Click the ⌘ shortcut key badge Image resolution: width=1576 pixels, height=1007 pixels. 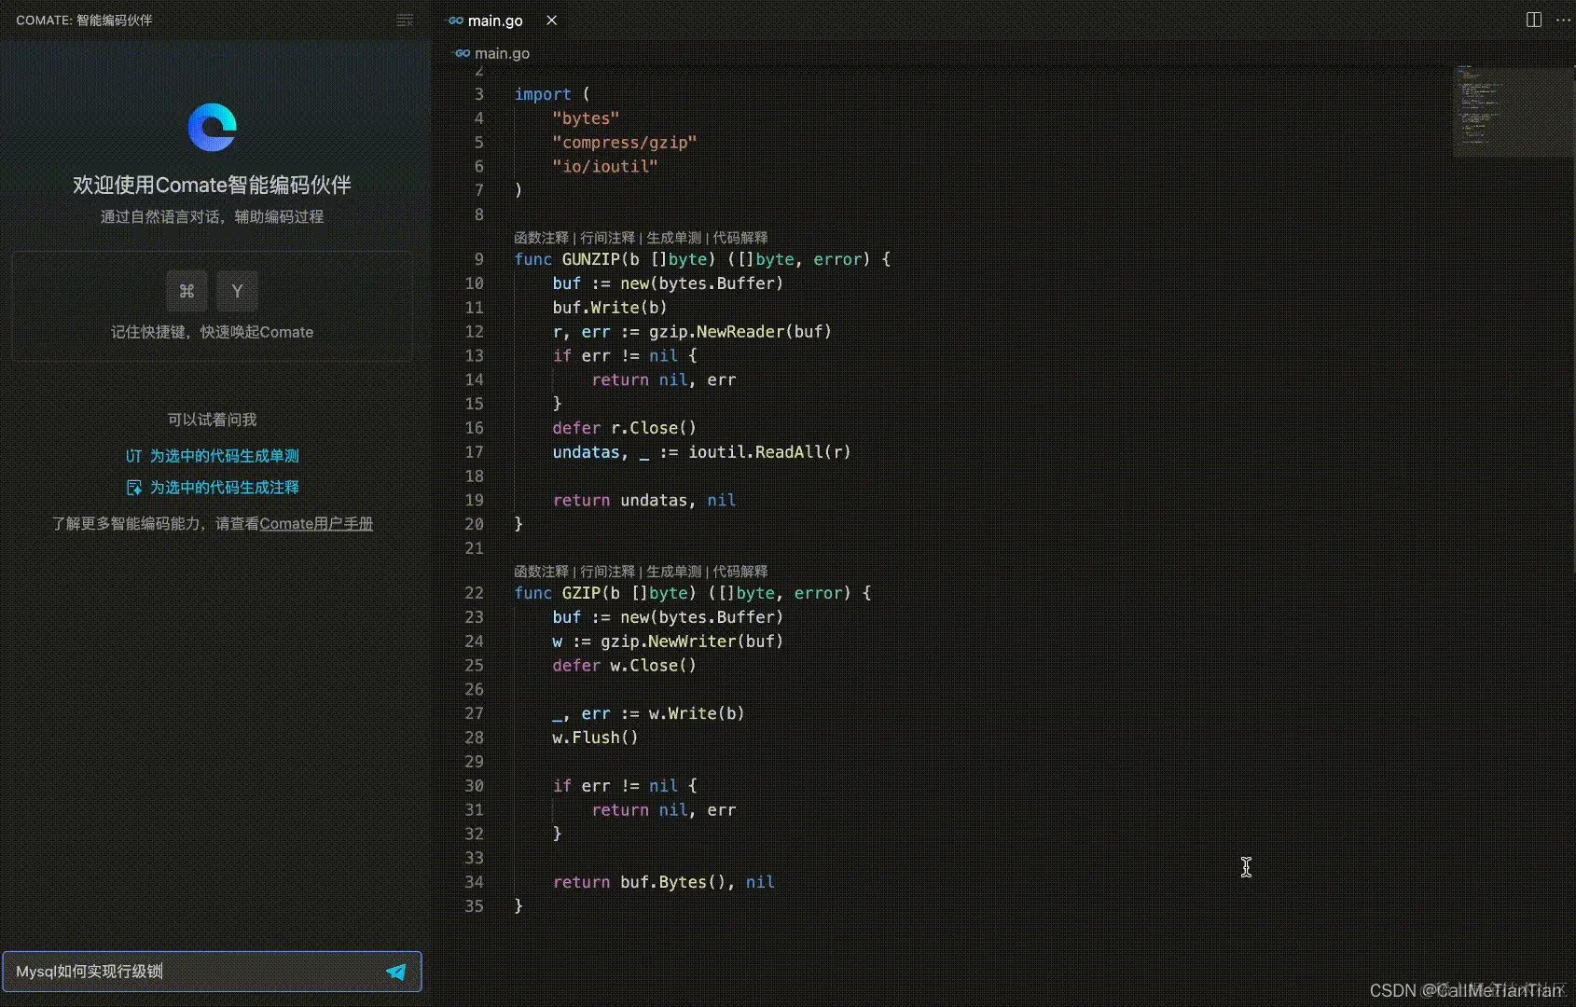187,291
